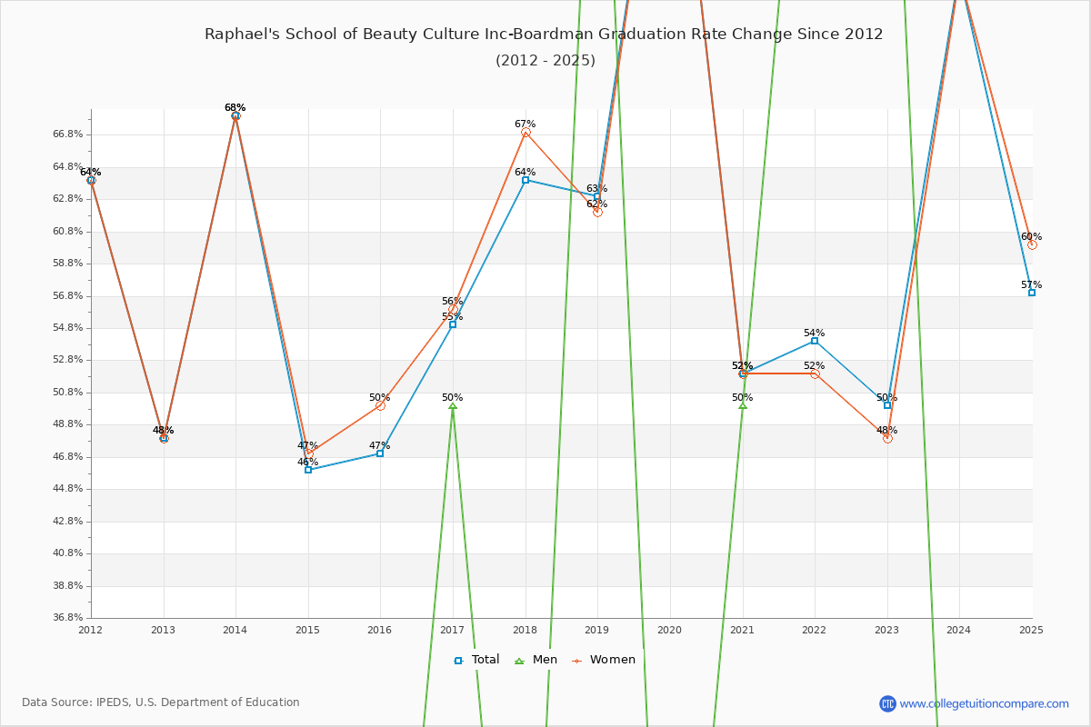The height and width of the screenshot is (727, 1091).
Task: Select the Women 67% data point at 2018
Action: [525, 132]
